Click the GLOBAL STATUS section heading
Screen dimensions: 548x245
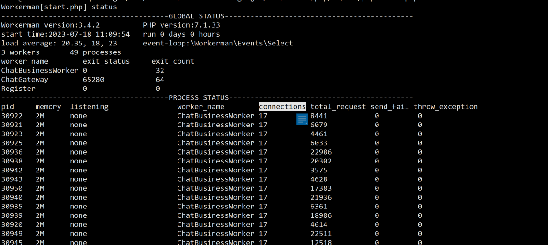[196, 16]
